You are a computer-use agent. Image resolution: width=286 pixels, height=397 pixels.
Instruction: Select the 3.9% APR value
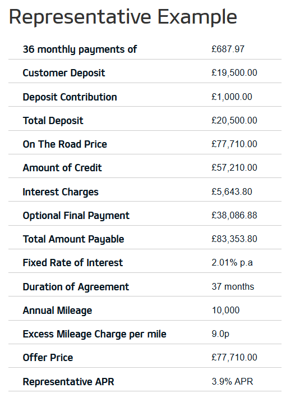[232, 381]
